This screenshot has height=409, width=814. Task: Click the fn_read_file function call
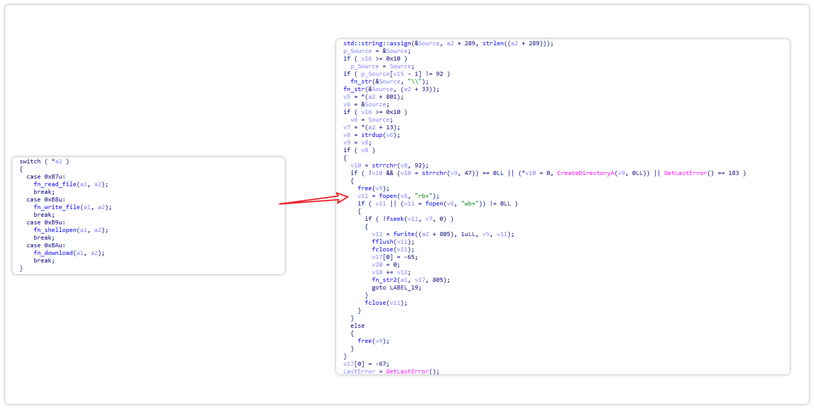(55, 184)
